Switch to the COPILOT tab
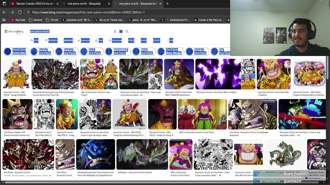 [x=156, y=40]
